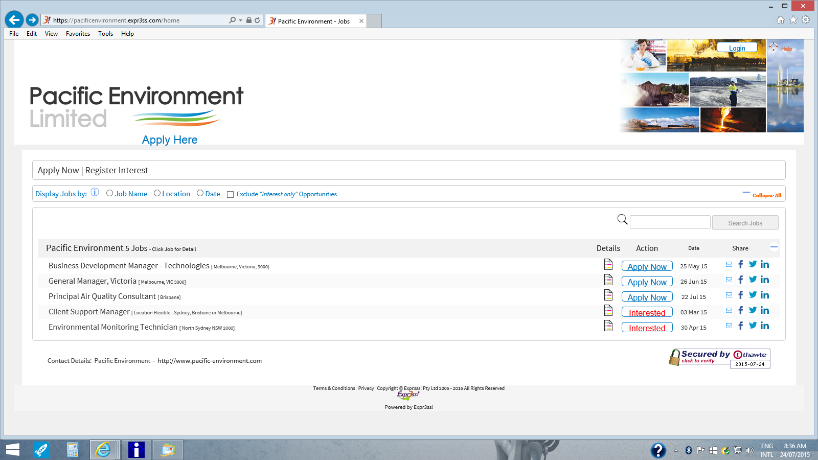
Task: Refresh the page in address bar
Action: pos(257,20)
